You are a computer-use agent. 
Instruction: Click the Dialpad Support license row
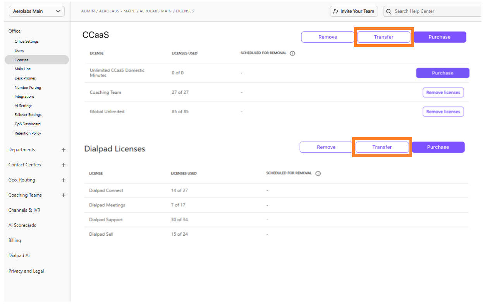click(x=276, y=220)
